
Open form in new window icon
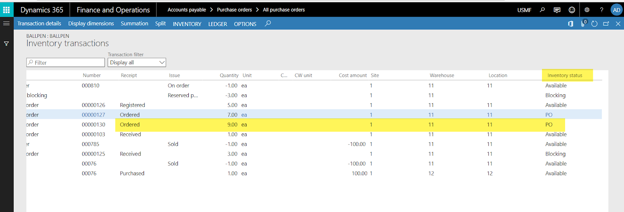click(x=606, y=24)
